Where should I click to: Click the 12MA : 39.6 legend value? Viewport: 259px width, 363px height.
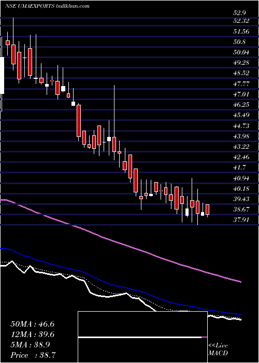coord(33,335)
